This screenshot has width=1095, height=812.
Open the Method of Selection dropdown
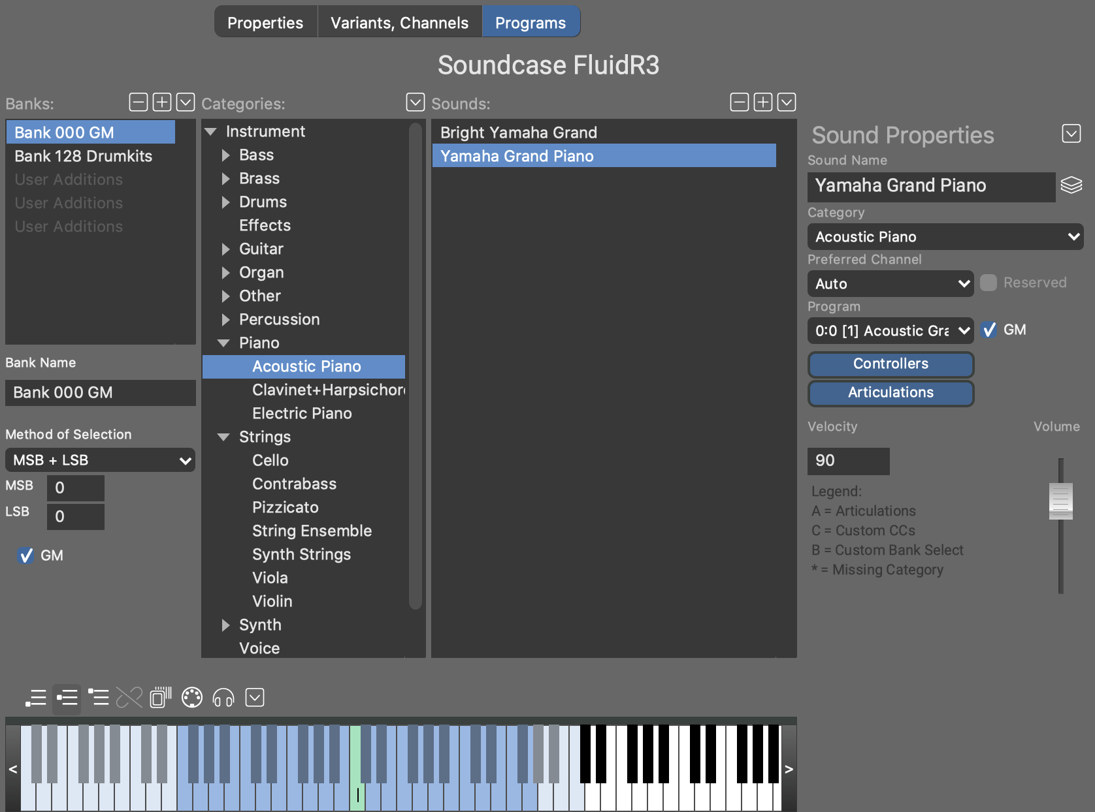(100, 460)
